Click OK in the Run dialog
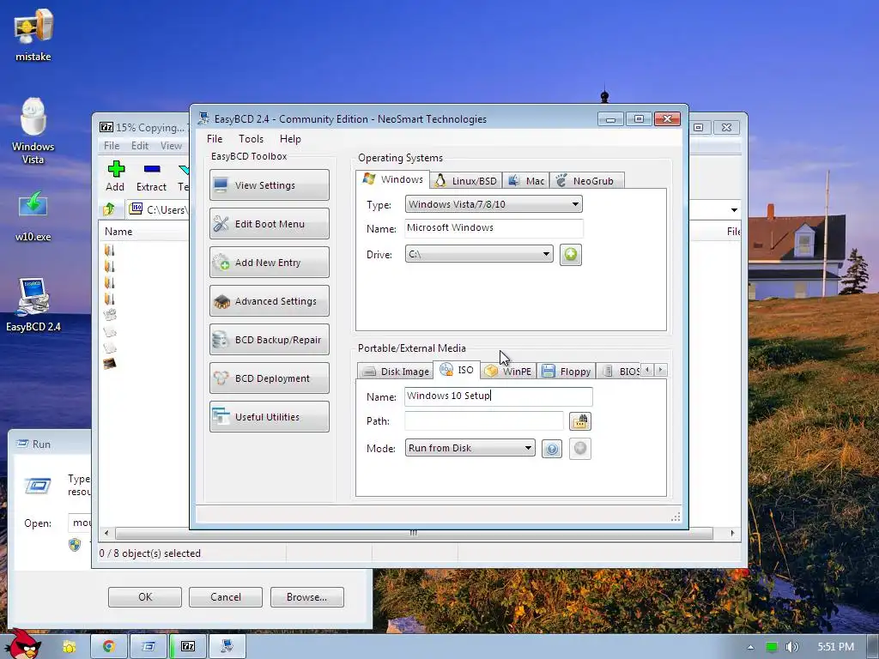The image size is (879, 659). coord(144,597)
